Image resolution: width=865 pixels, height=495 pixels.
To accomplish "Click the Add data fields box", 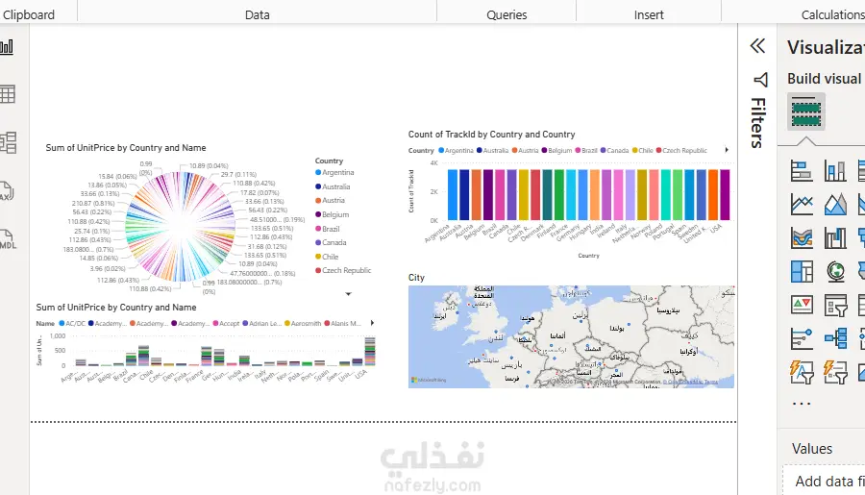I will 825,482.
